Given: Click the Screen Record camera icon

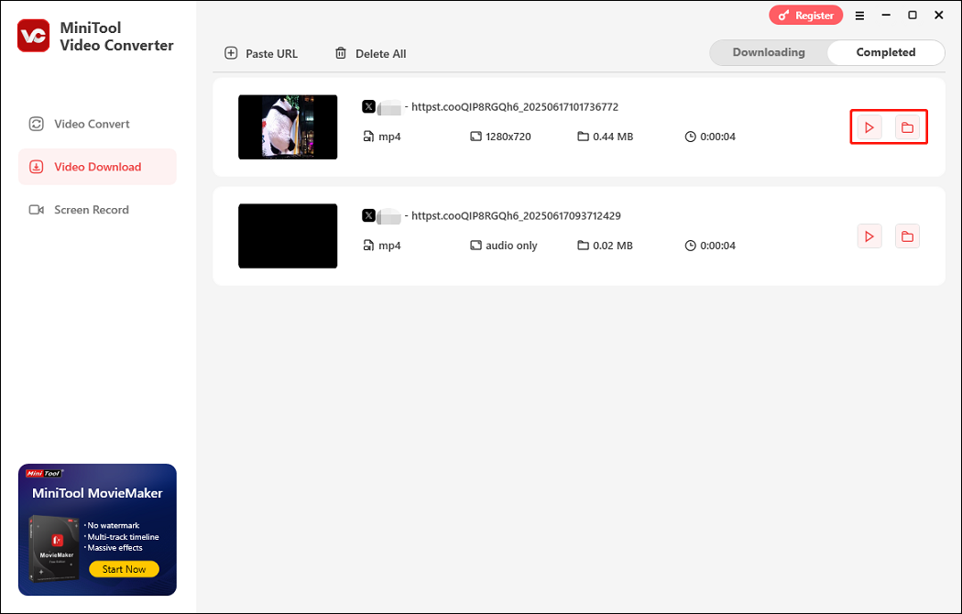Looking at the screenshot, I should (x=37, y=210).
